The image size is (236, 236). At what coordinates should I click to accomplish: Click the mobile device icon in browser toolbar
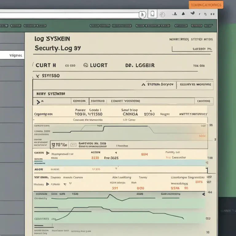152,14
